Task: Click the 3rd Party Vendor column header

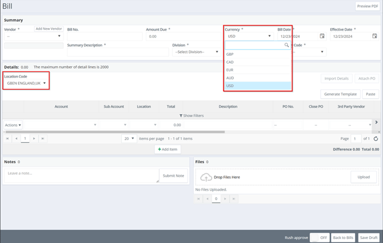Action: [351, 106]
